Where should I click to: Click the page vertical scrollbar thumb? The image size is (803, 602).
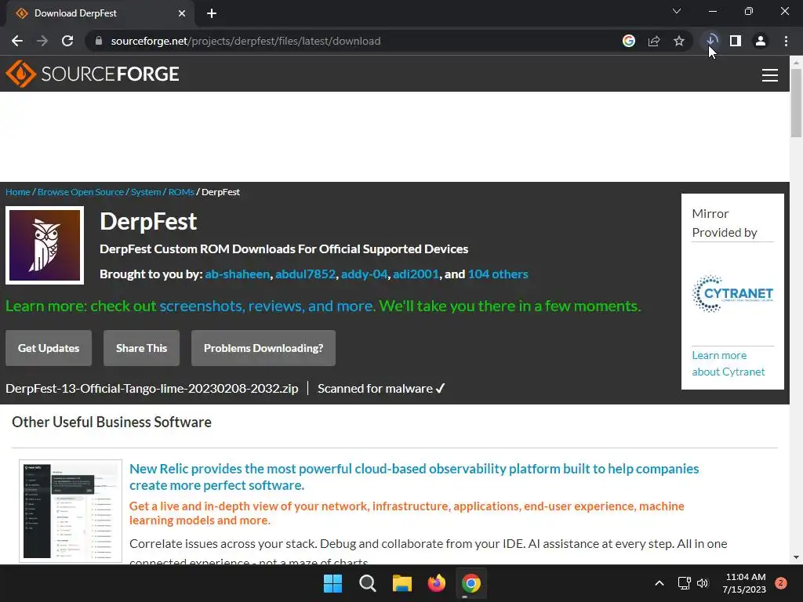[x=796, y=103]
